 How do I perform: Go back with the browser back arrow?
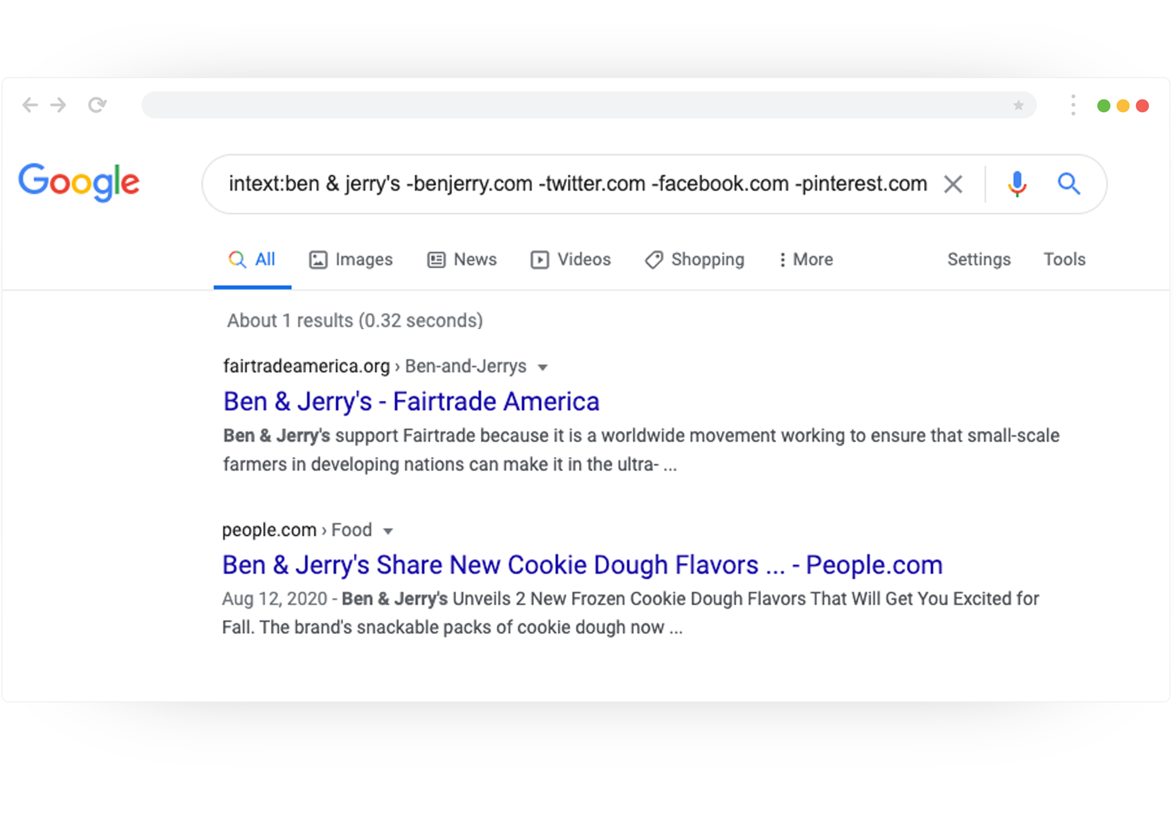30,105
